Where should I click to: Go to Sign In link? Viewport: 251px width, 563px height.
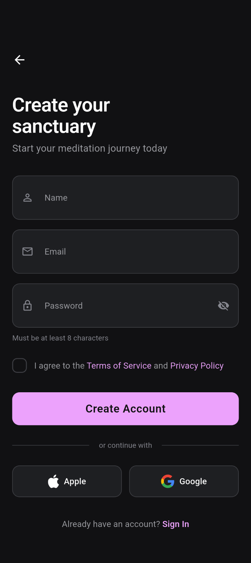coord(175,524)
